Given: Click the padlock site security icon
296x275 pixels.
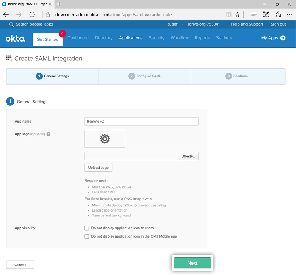Looking at the screenshot, I should [x=48, y=14].
